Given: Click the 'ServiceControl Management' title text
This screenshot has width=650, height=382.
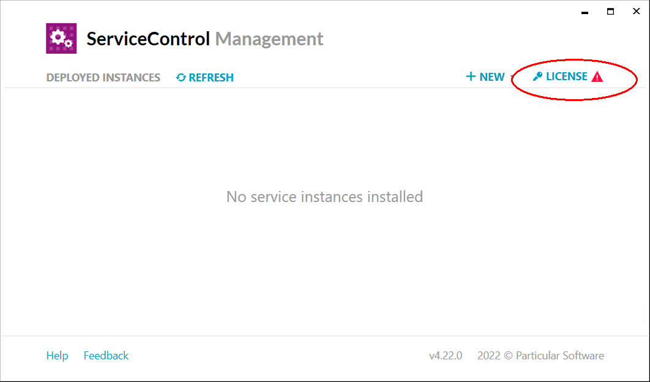Looking at the screenshot, I should tap(205, 39).
